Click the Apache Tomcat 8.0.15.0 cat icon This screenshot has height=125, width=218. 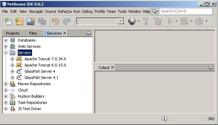click(19, 65)
